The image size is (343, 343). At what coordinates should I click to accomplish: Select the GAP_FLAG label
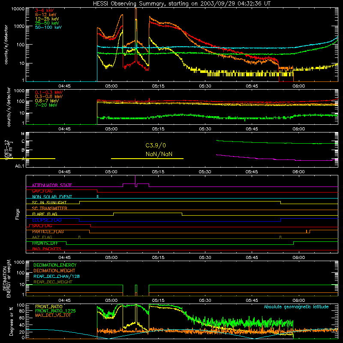42,191
